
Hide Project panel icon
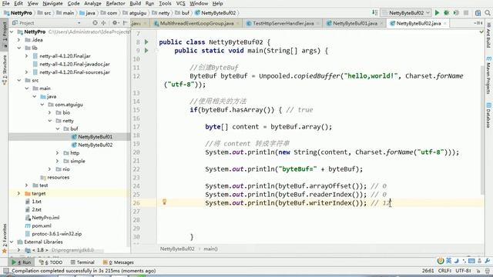point(125,23)
